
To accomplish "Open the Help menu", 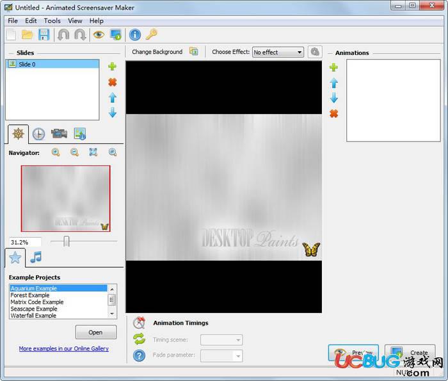I will click(96, 21).
